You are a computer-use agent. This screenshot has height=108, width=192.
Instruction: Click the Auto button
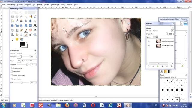[185, 23]
